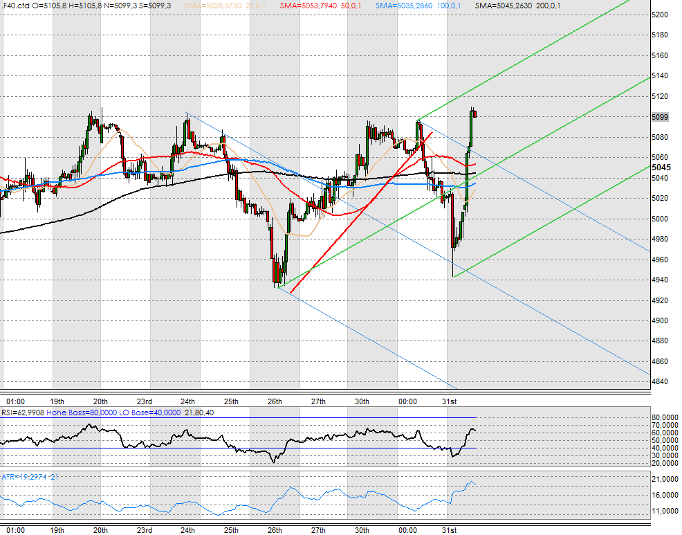Click the 26th date label on time axis

click(x=275, y=401)
